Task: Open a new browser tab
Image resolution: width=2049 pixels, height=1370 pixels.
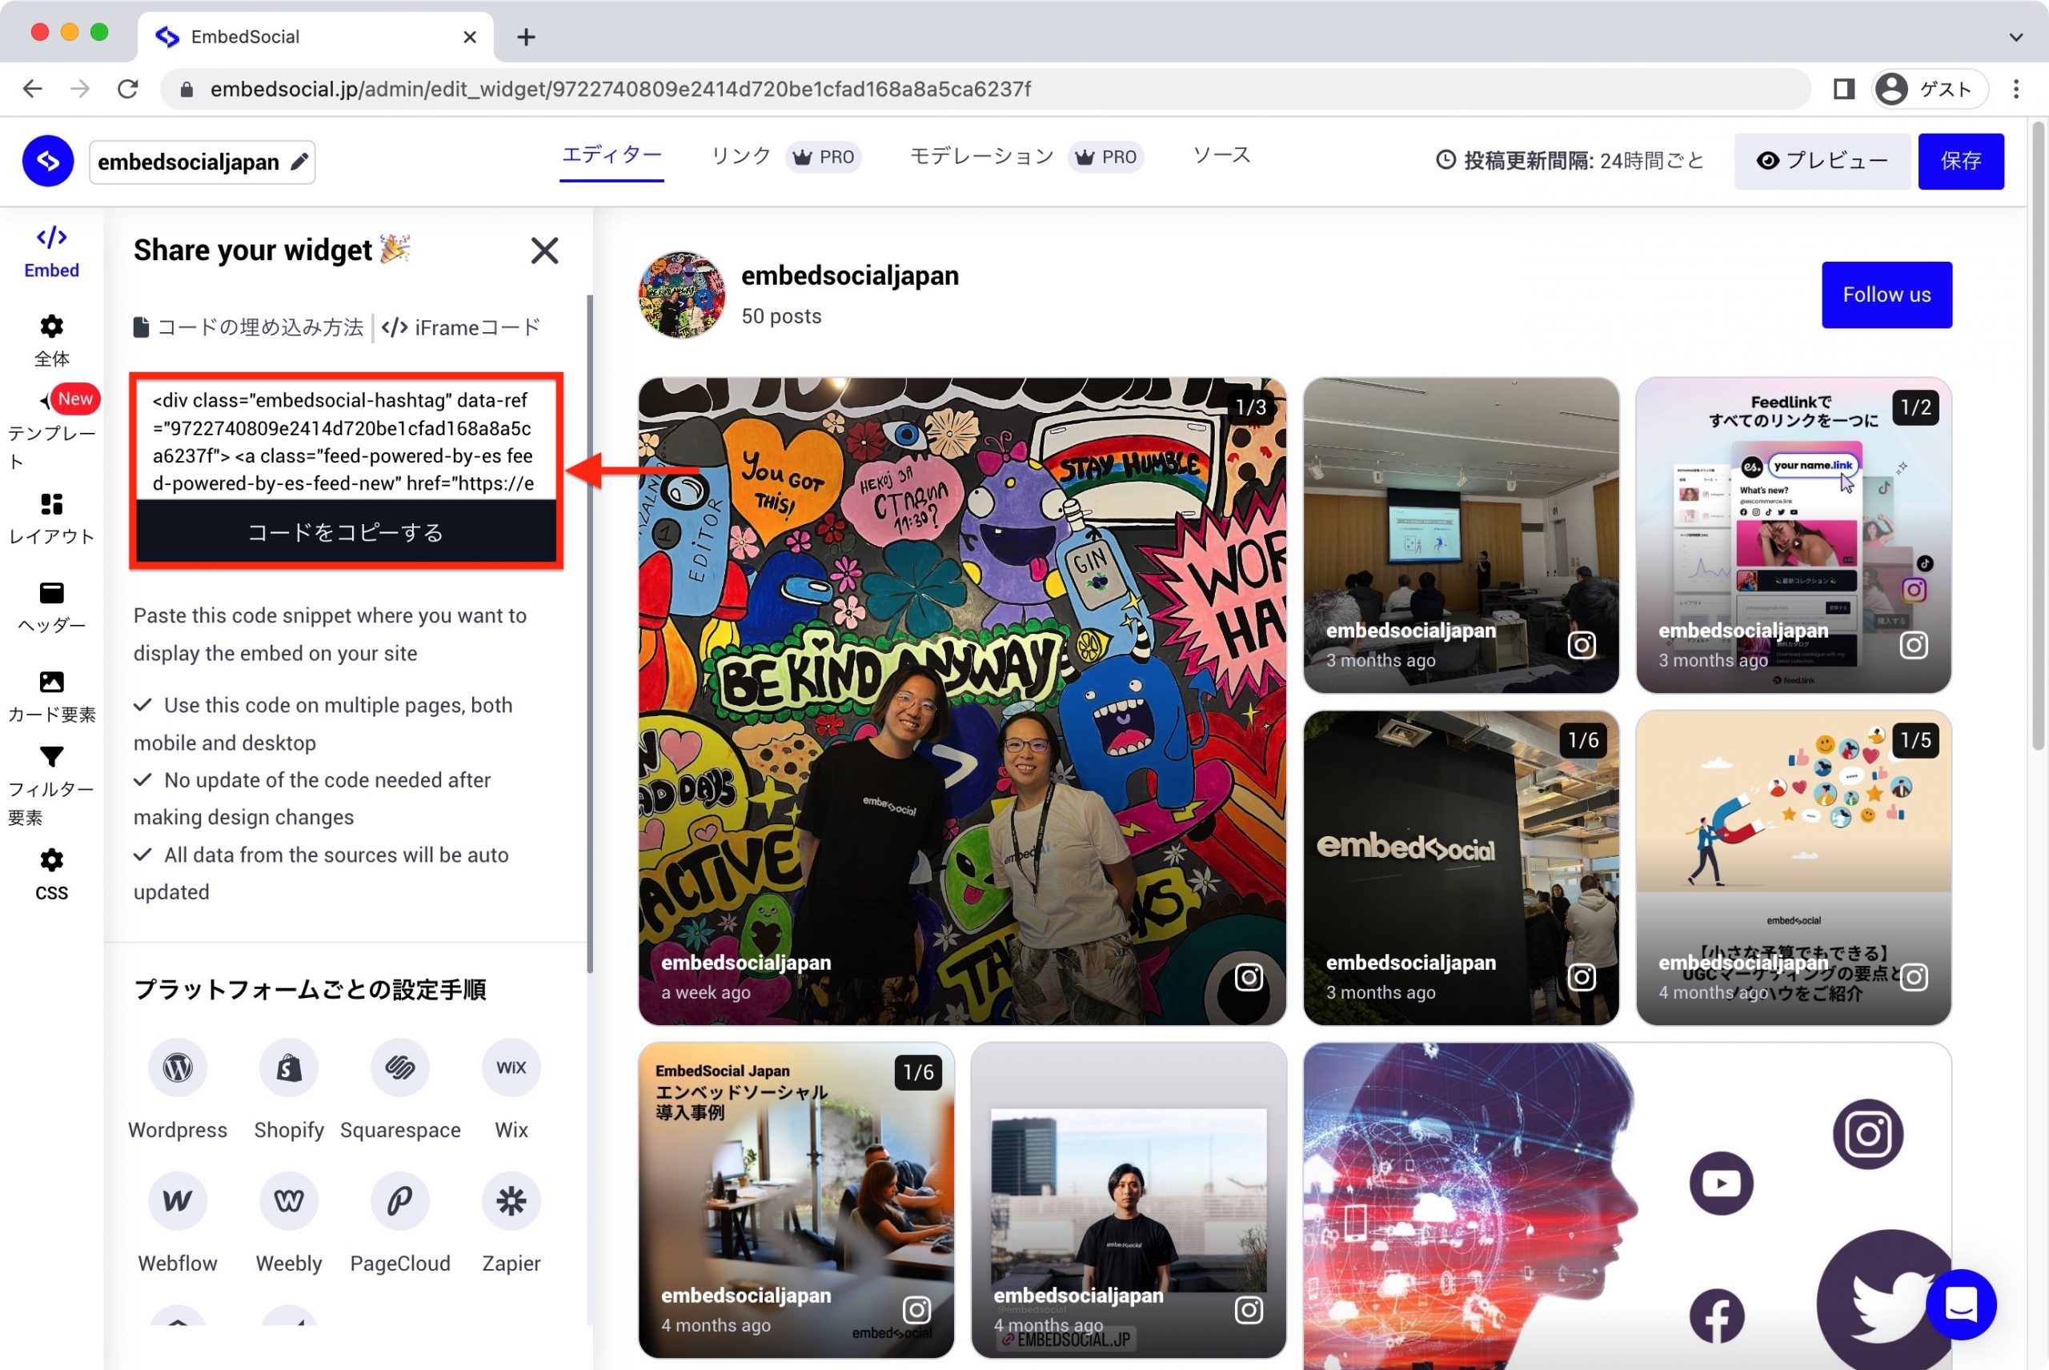Action: click(x=526, y=37)
